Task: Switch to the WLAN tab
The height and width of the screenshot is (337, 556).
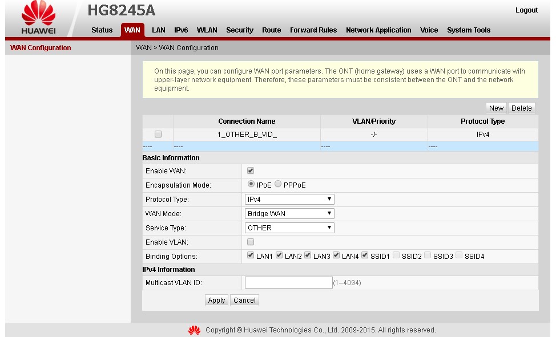Action: [x=207, y=30]
